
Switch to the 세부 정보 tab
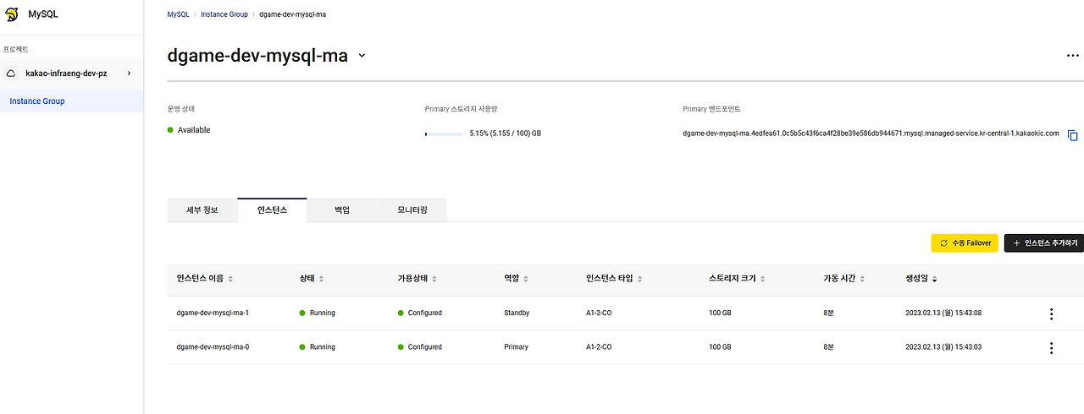202,210
